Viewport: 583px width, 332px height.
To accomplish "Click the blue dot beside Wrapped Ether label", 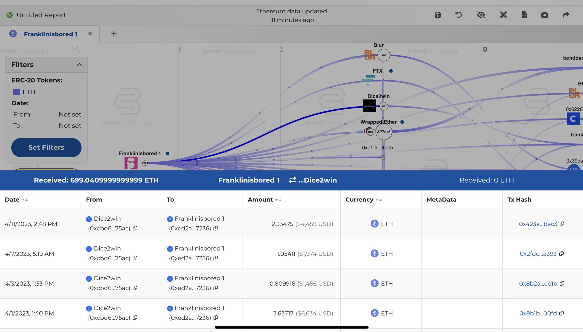I will 402,122.
